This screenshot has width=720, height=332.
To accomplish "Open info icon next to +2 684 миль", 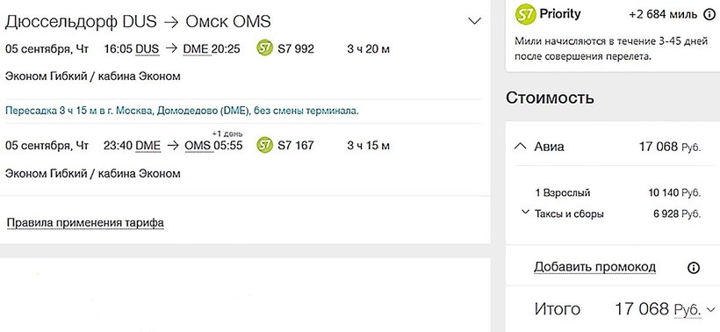I will click(x=709, y=15).
